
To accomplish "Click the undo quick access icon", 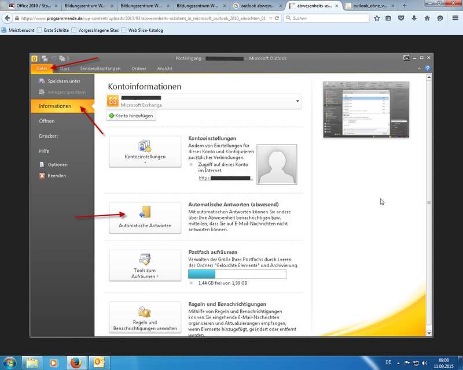I will [x=54, y=58].
